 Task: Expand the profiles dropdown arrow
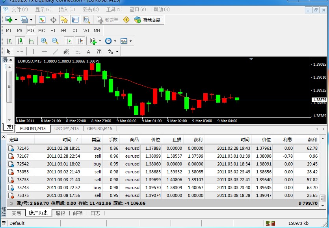click(31, 20)
